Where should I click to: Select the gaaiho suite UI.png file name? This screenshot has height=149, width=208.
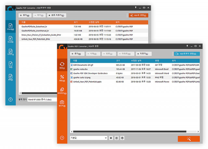pyautogui.click(x=82, y=77)
